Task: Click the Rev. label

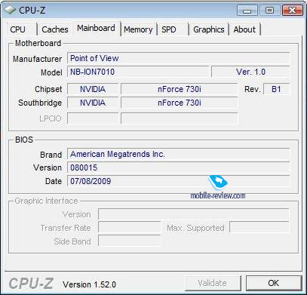Action: click(253, 89)
